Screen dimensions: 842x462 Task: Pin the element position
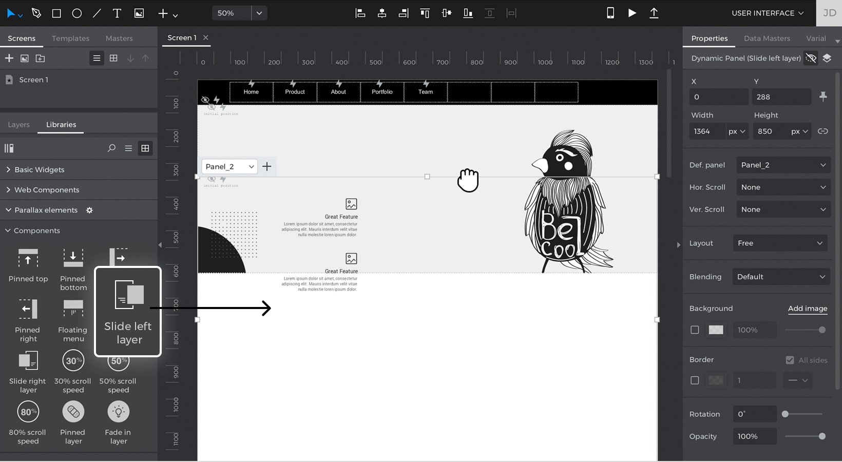[823, 97]
